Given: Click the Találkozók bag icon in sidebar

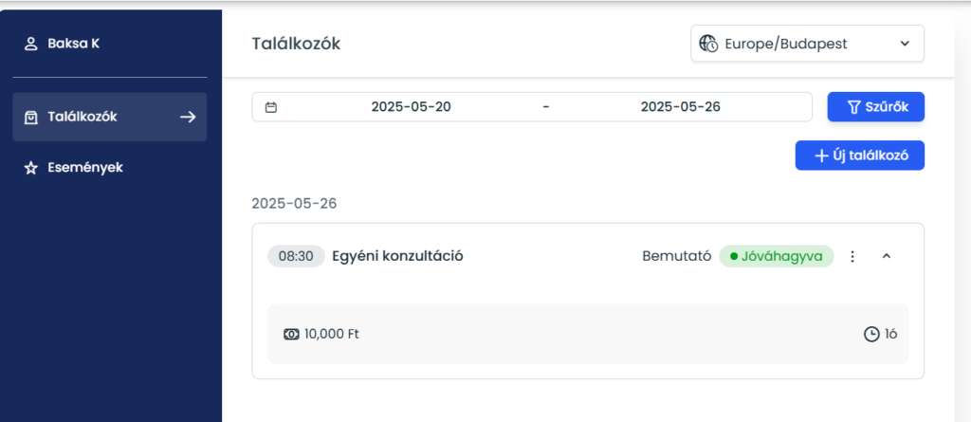Looking at the screenshot, I should (x=31, y=117).
